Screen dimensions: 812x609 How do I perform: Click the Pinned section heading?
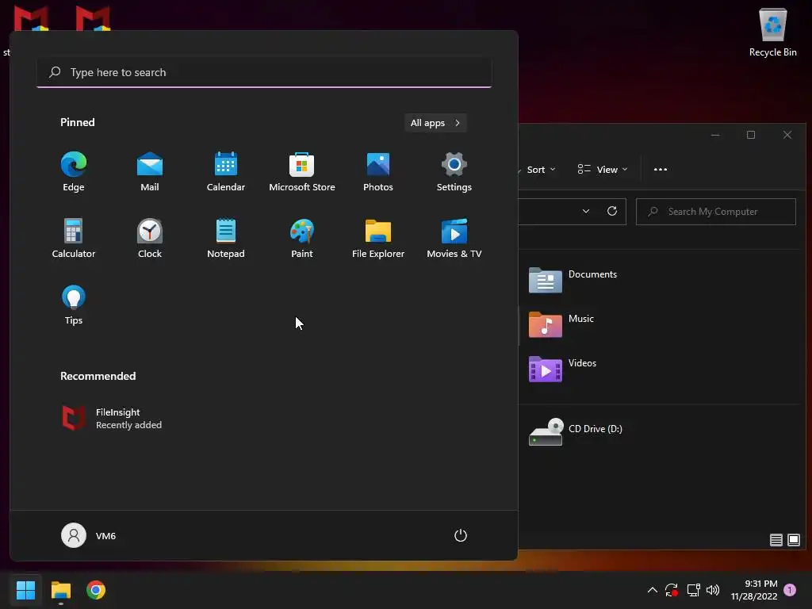(78, 122)
